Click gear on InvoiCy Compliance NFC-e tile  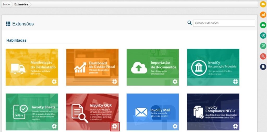(235, 126)
